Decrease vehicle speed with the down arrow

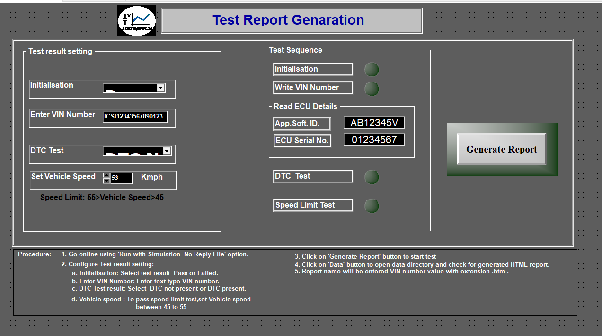pos(106,181)
